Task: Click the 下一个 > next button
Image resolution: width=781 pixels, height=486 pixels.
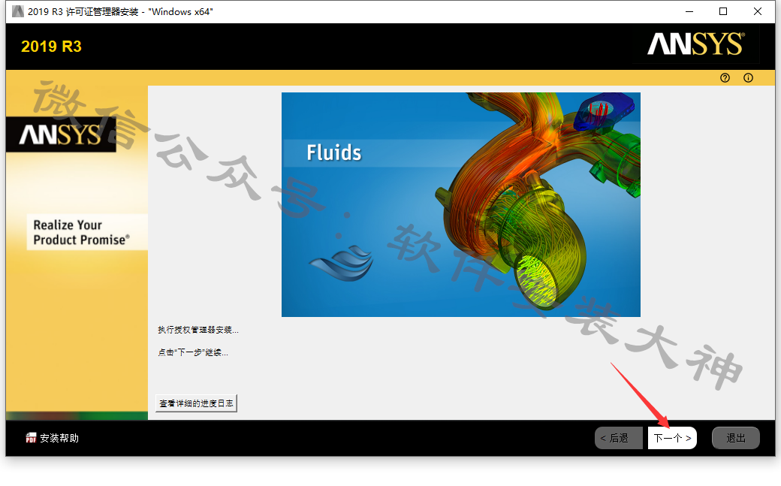Action: click(x=672, y=438)
